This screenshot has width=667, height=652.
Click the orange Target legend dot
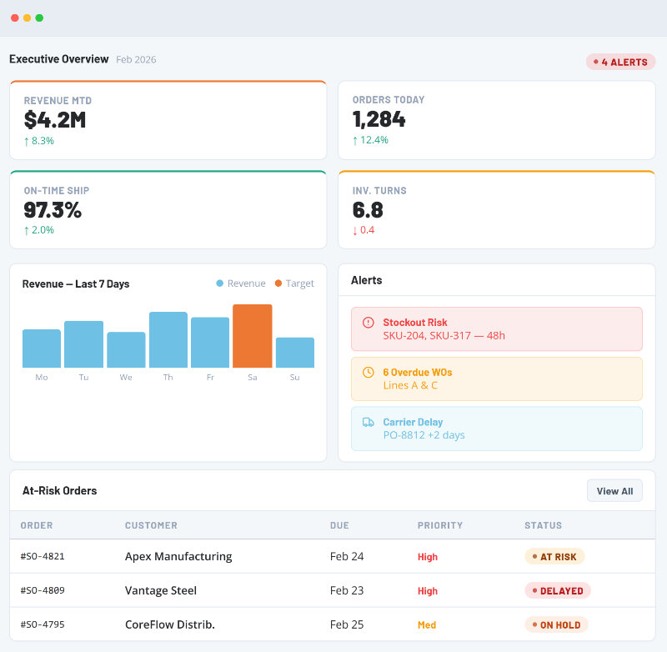pyautogui.click(x=278, y=283)
